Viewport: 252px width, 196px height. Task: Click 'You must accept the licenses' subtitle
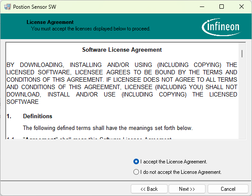tap(90, 29)
